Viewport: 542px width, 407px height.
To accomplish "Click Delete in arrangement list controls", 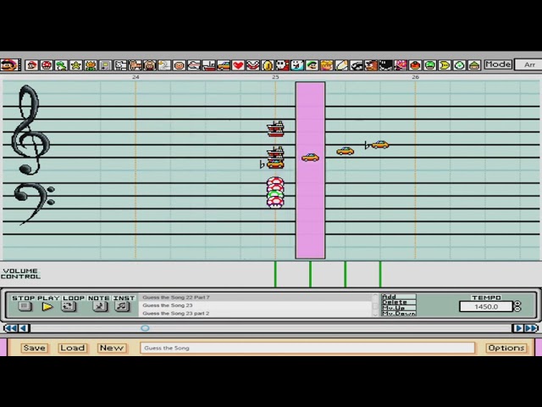I will click(399, 302).
